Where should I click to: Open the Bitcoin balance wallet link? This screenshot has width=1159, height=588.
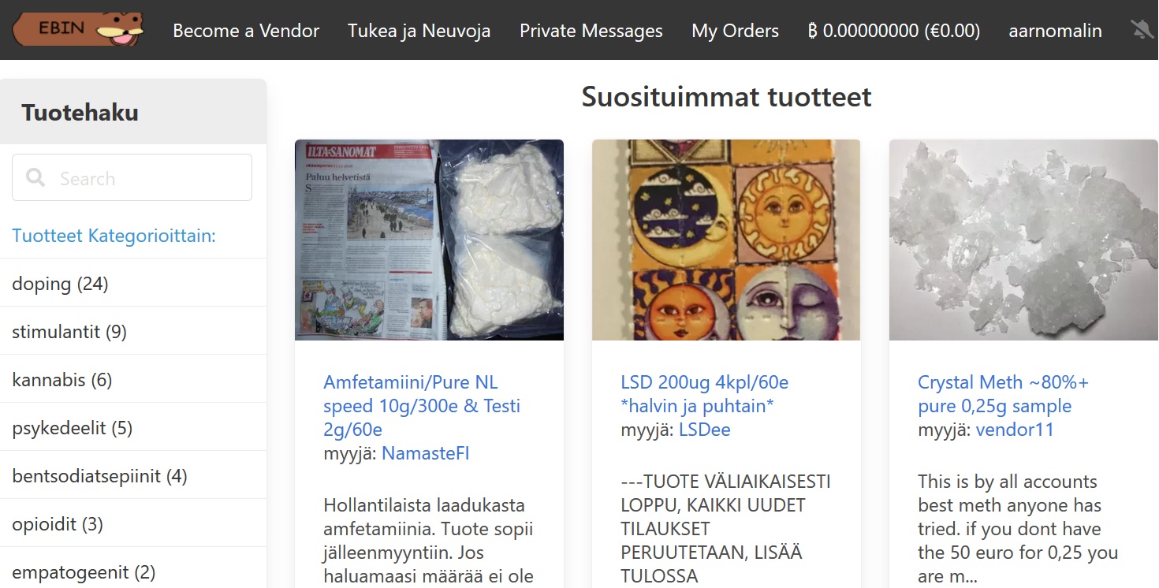click(894, 31)
